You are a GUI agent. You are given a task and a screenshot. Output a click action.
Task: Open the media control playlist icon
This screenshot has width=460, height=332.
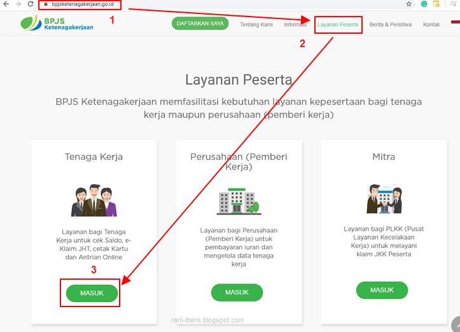tap(453, 4)
